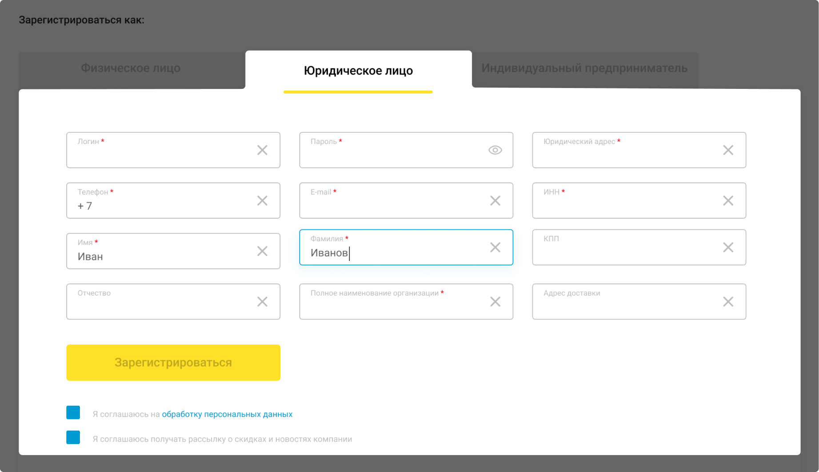Clear the Отчество field
819x472 pixels.
(x=262, y=302)
